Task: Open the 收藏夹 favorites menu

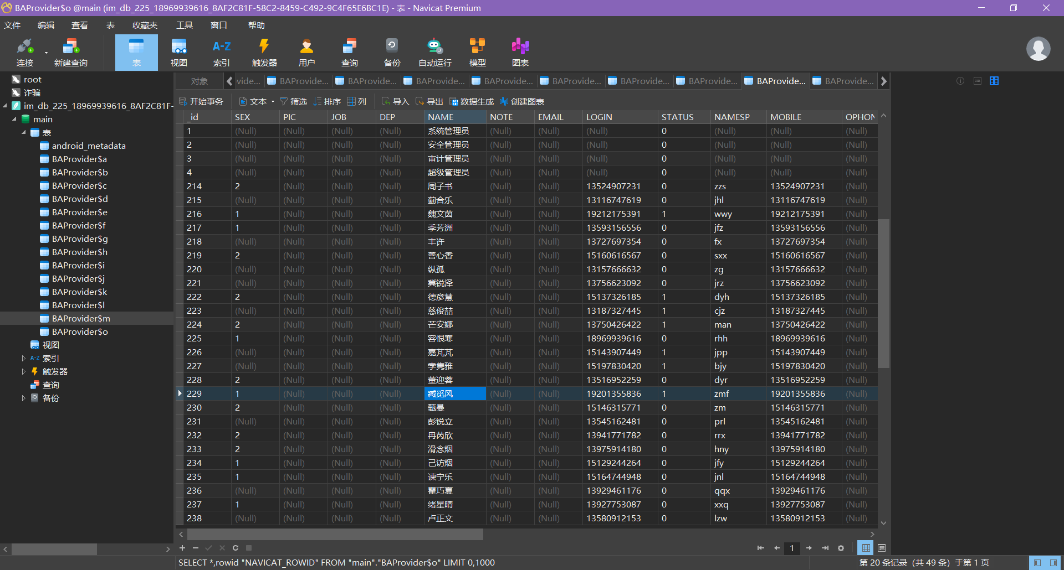Action: pyautogui.click(x=145, y=25)
